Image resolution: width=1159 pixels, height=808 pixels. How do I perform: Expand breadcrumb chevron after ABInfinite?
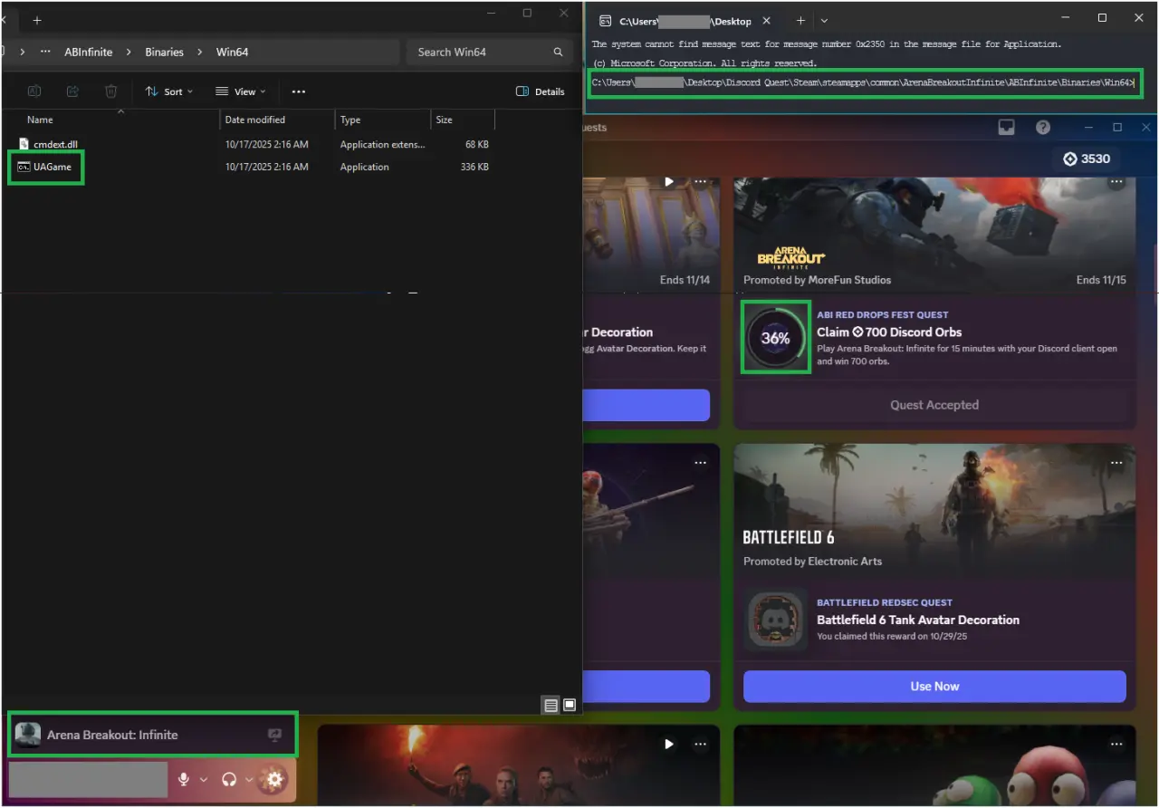[x=129, y=52]
